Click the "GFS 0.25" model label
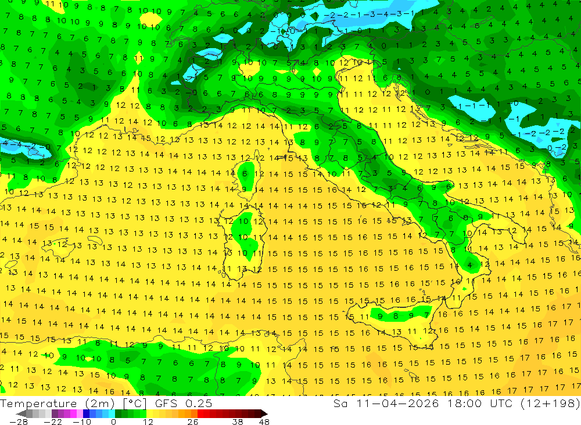The image size is (581, 425). [x=184, y=403]
